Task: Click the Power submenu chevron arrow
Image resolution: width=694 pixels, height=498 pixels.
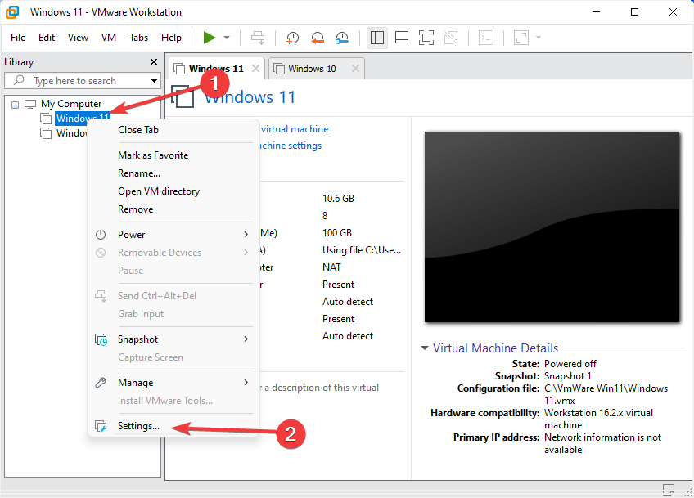Action: tap(246, 235)
